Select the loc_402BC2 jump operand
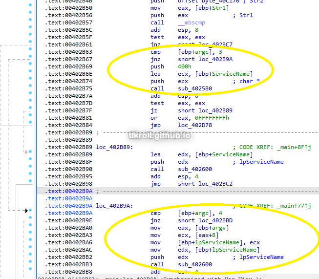 pyautogui.click(x=205, y=184)
